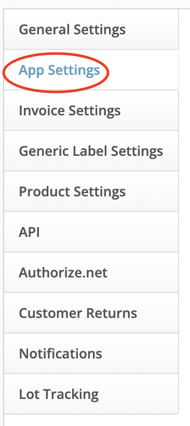
Task: Select Invoice Settings from the side menu
Action: coord(91,110)
